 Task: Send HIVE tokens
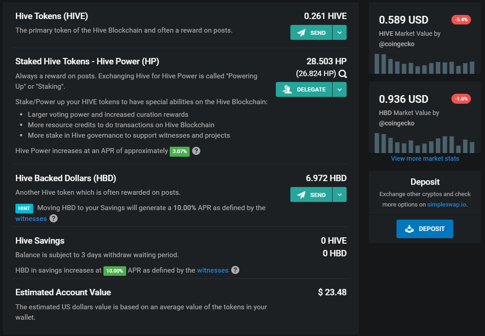point(311,33)
